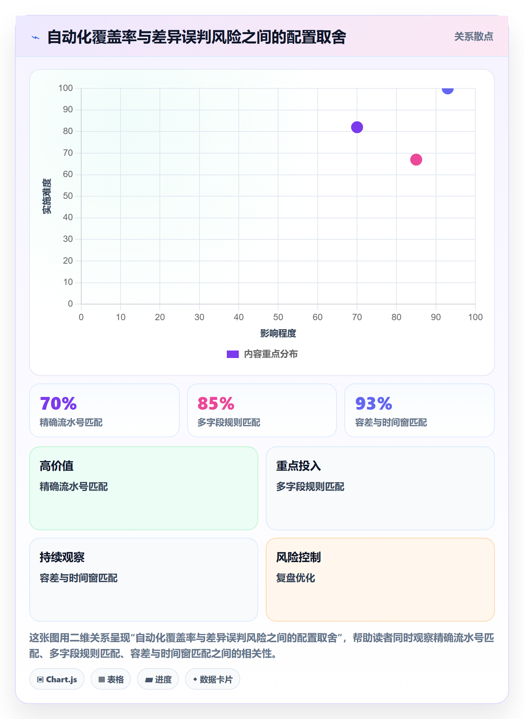This screenshot has height=719, width=524.
Task: Click 多字段规则匹配 text in 重点投入 card
Action: click(x=310, y=486)
